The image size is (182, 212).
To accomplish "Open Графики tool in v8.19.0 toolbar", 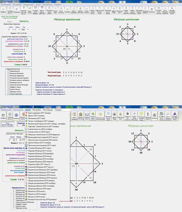I will [4, 10].
